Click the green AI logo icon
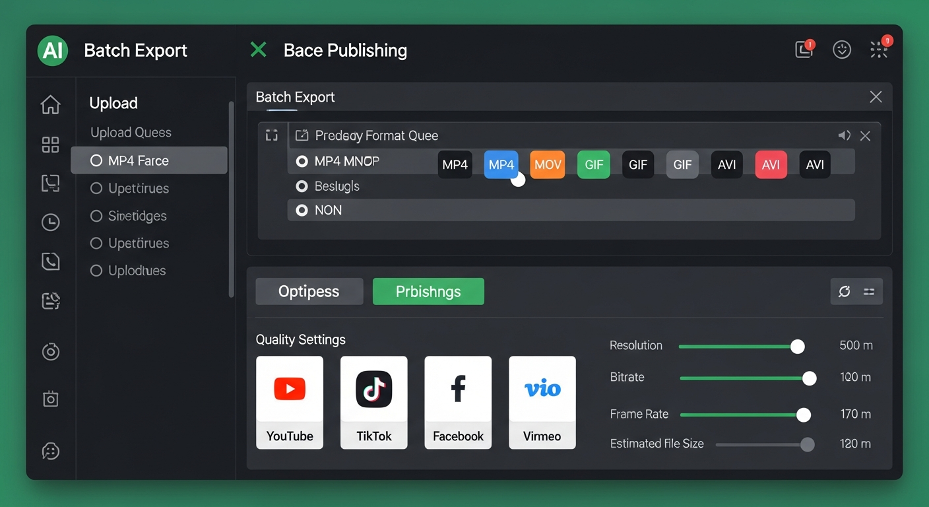 pyautogui.click(x=53, y=50)
